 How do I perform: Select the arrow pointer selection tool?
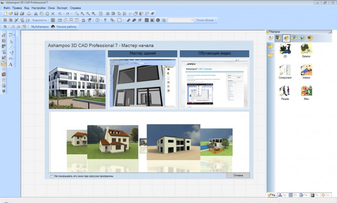[11, 42]
